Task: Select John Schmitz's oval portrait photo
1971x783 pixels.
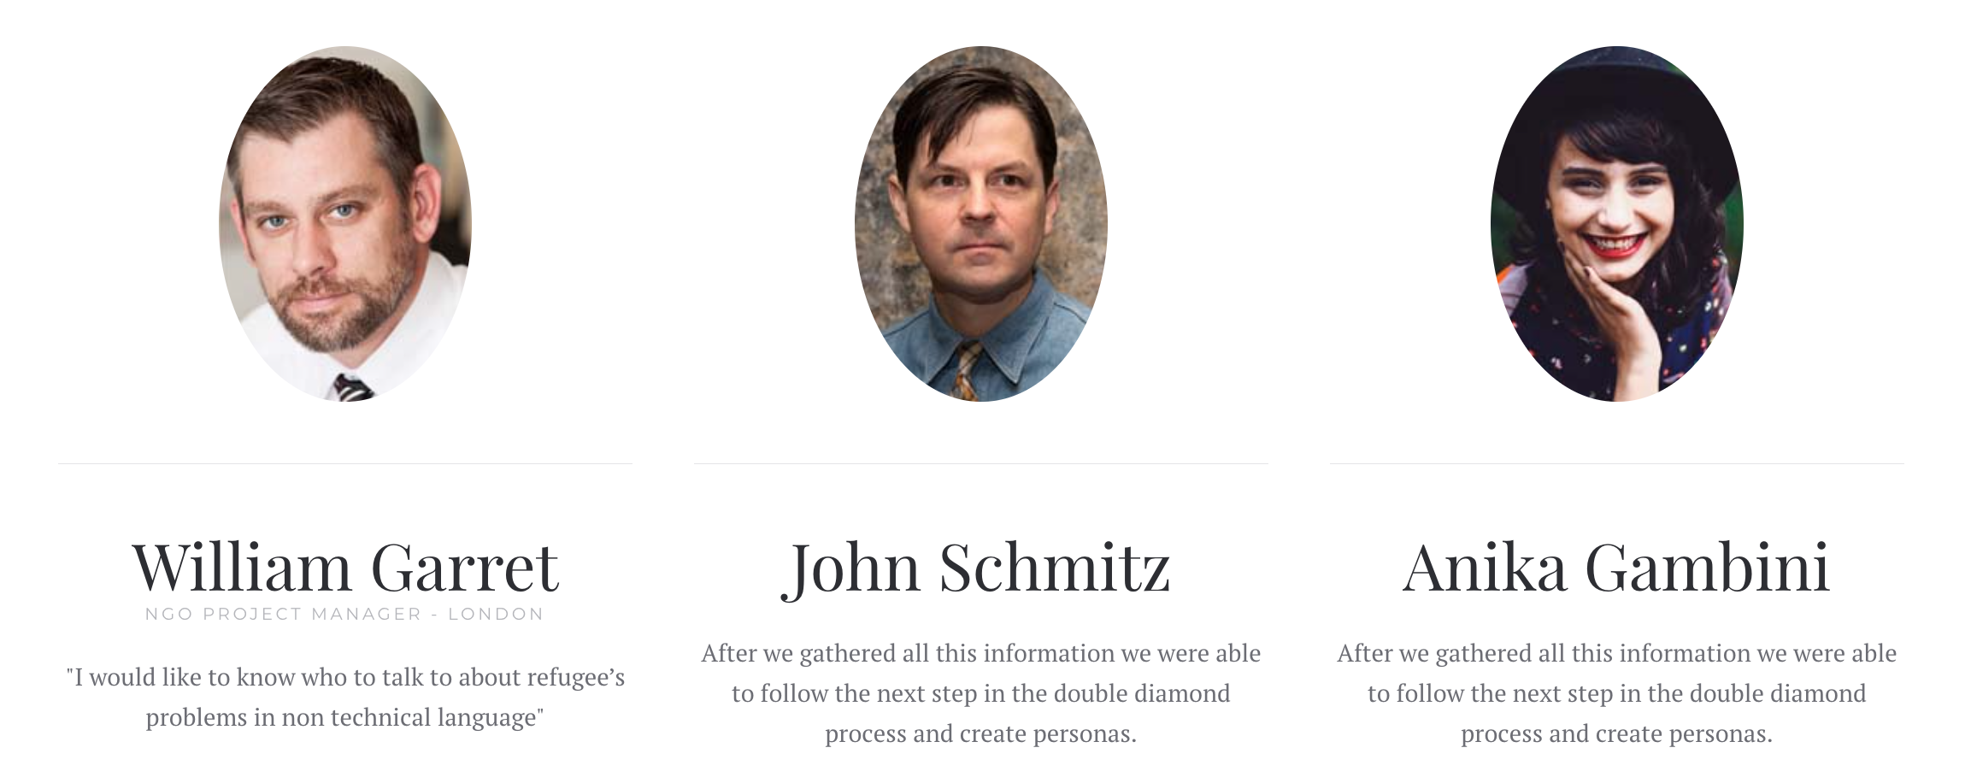Action: click(981, 224)
